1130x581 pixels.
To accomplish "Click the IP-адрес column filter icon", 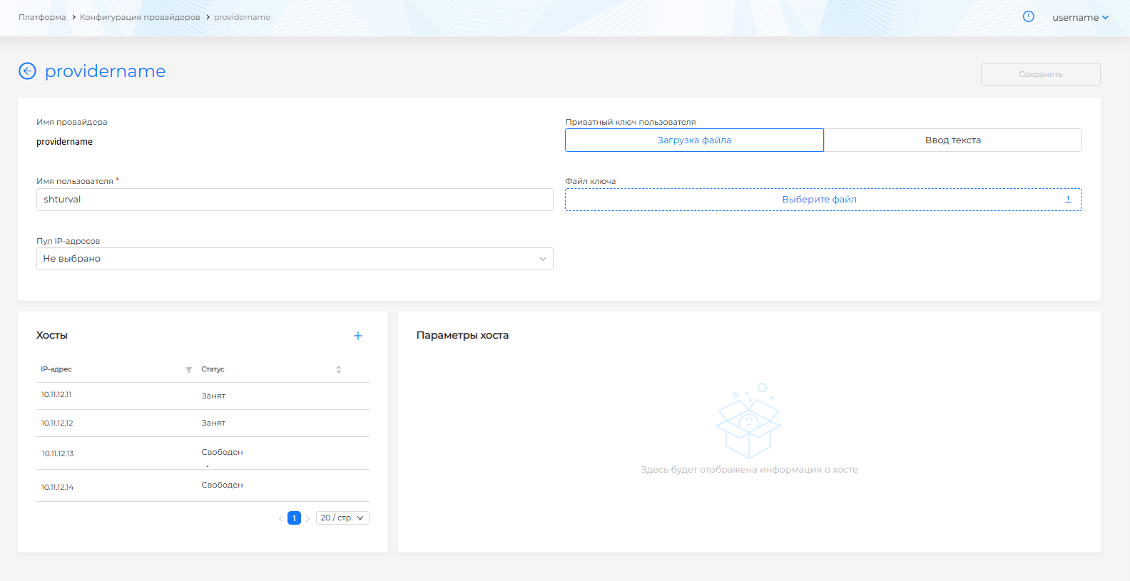I will pos(188,369).
